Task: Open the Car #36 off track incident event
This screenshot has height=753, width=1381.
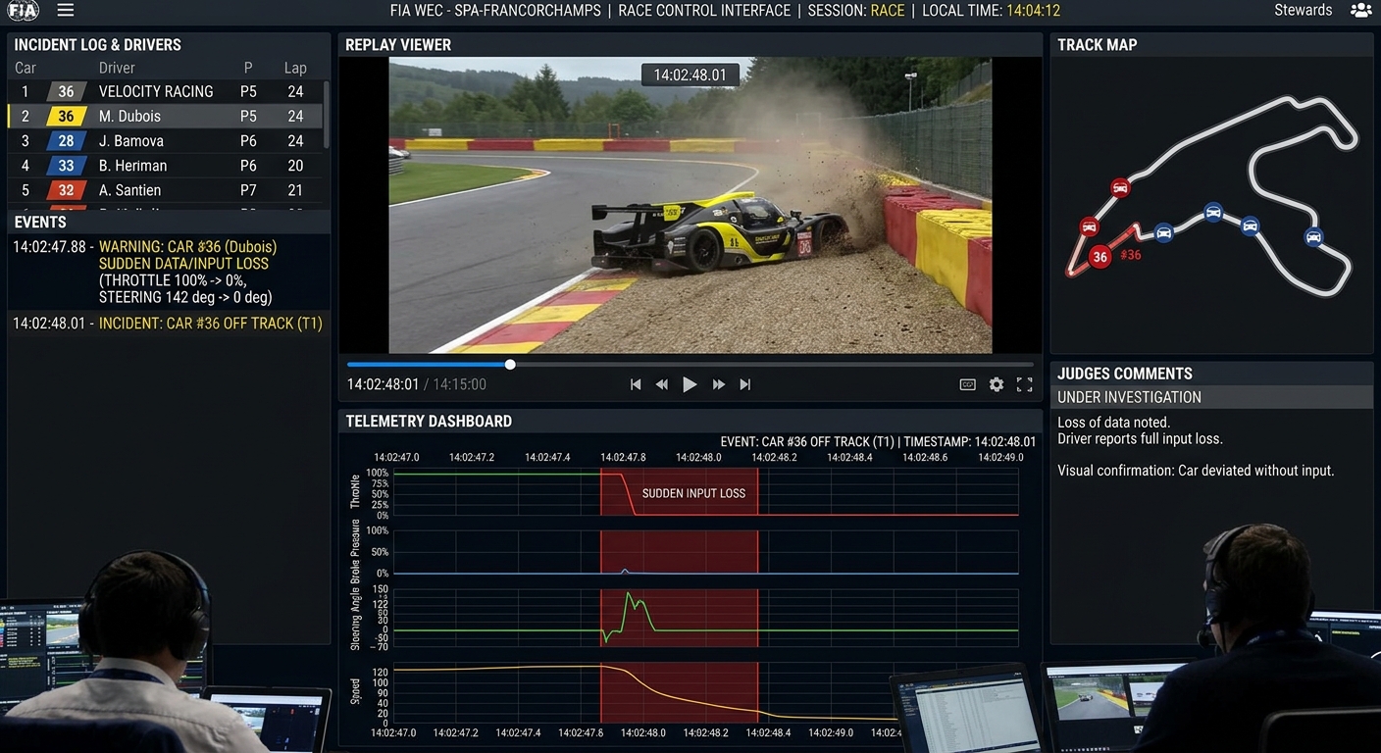Action: 168,324
